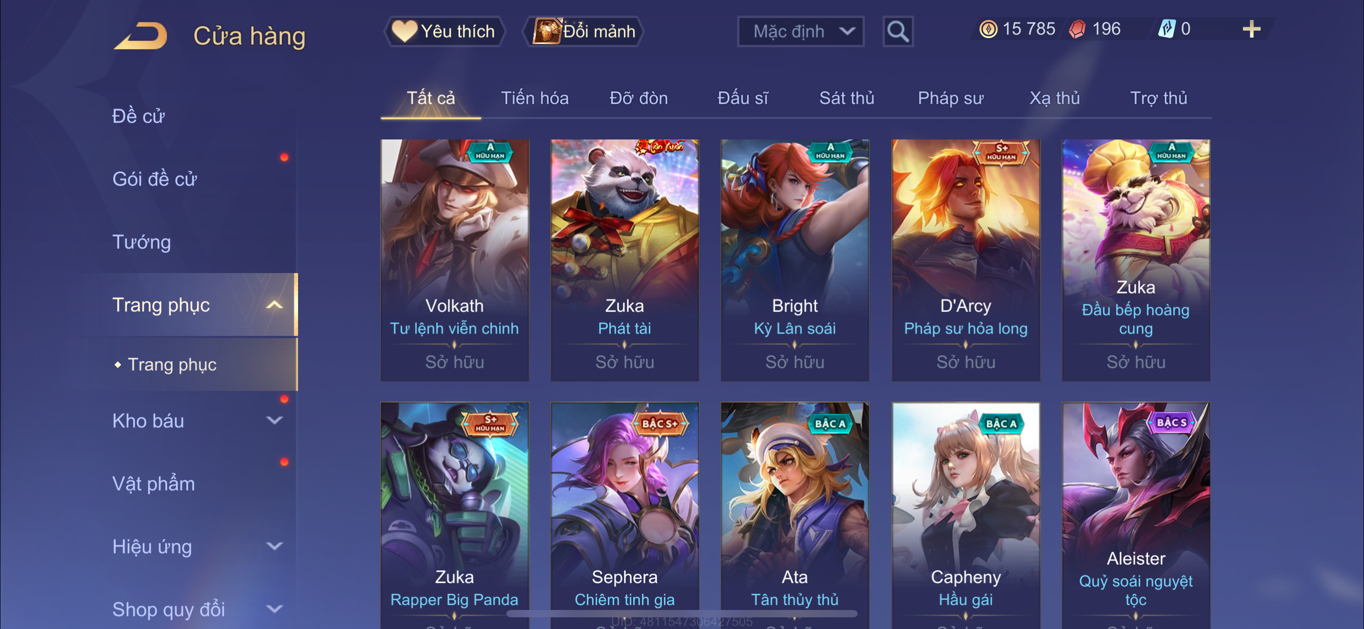This screenshot has width=1364, height=629.
Task: Click the golden back arrow icon
Action: (141, 36)
